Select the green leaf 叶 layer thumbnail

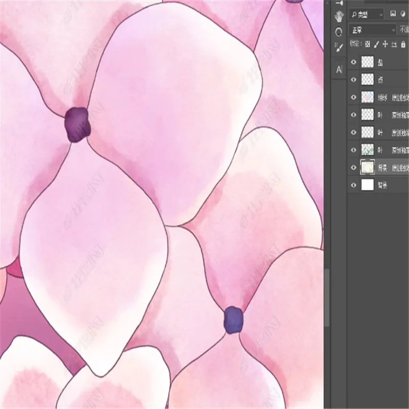[367, 150]
